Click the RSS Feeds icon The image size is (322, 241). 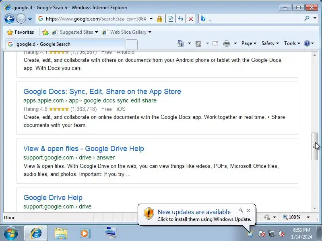pyautogui.click(x=198, y=43)
